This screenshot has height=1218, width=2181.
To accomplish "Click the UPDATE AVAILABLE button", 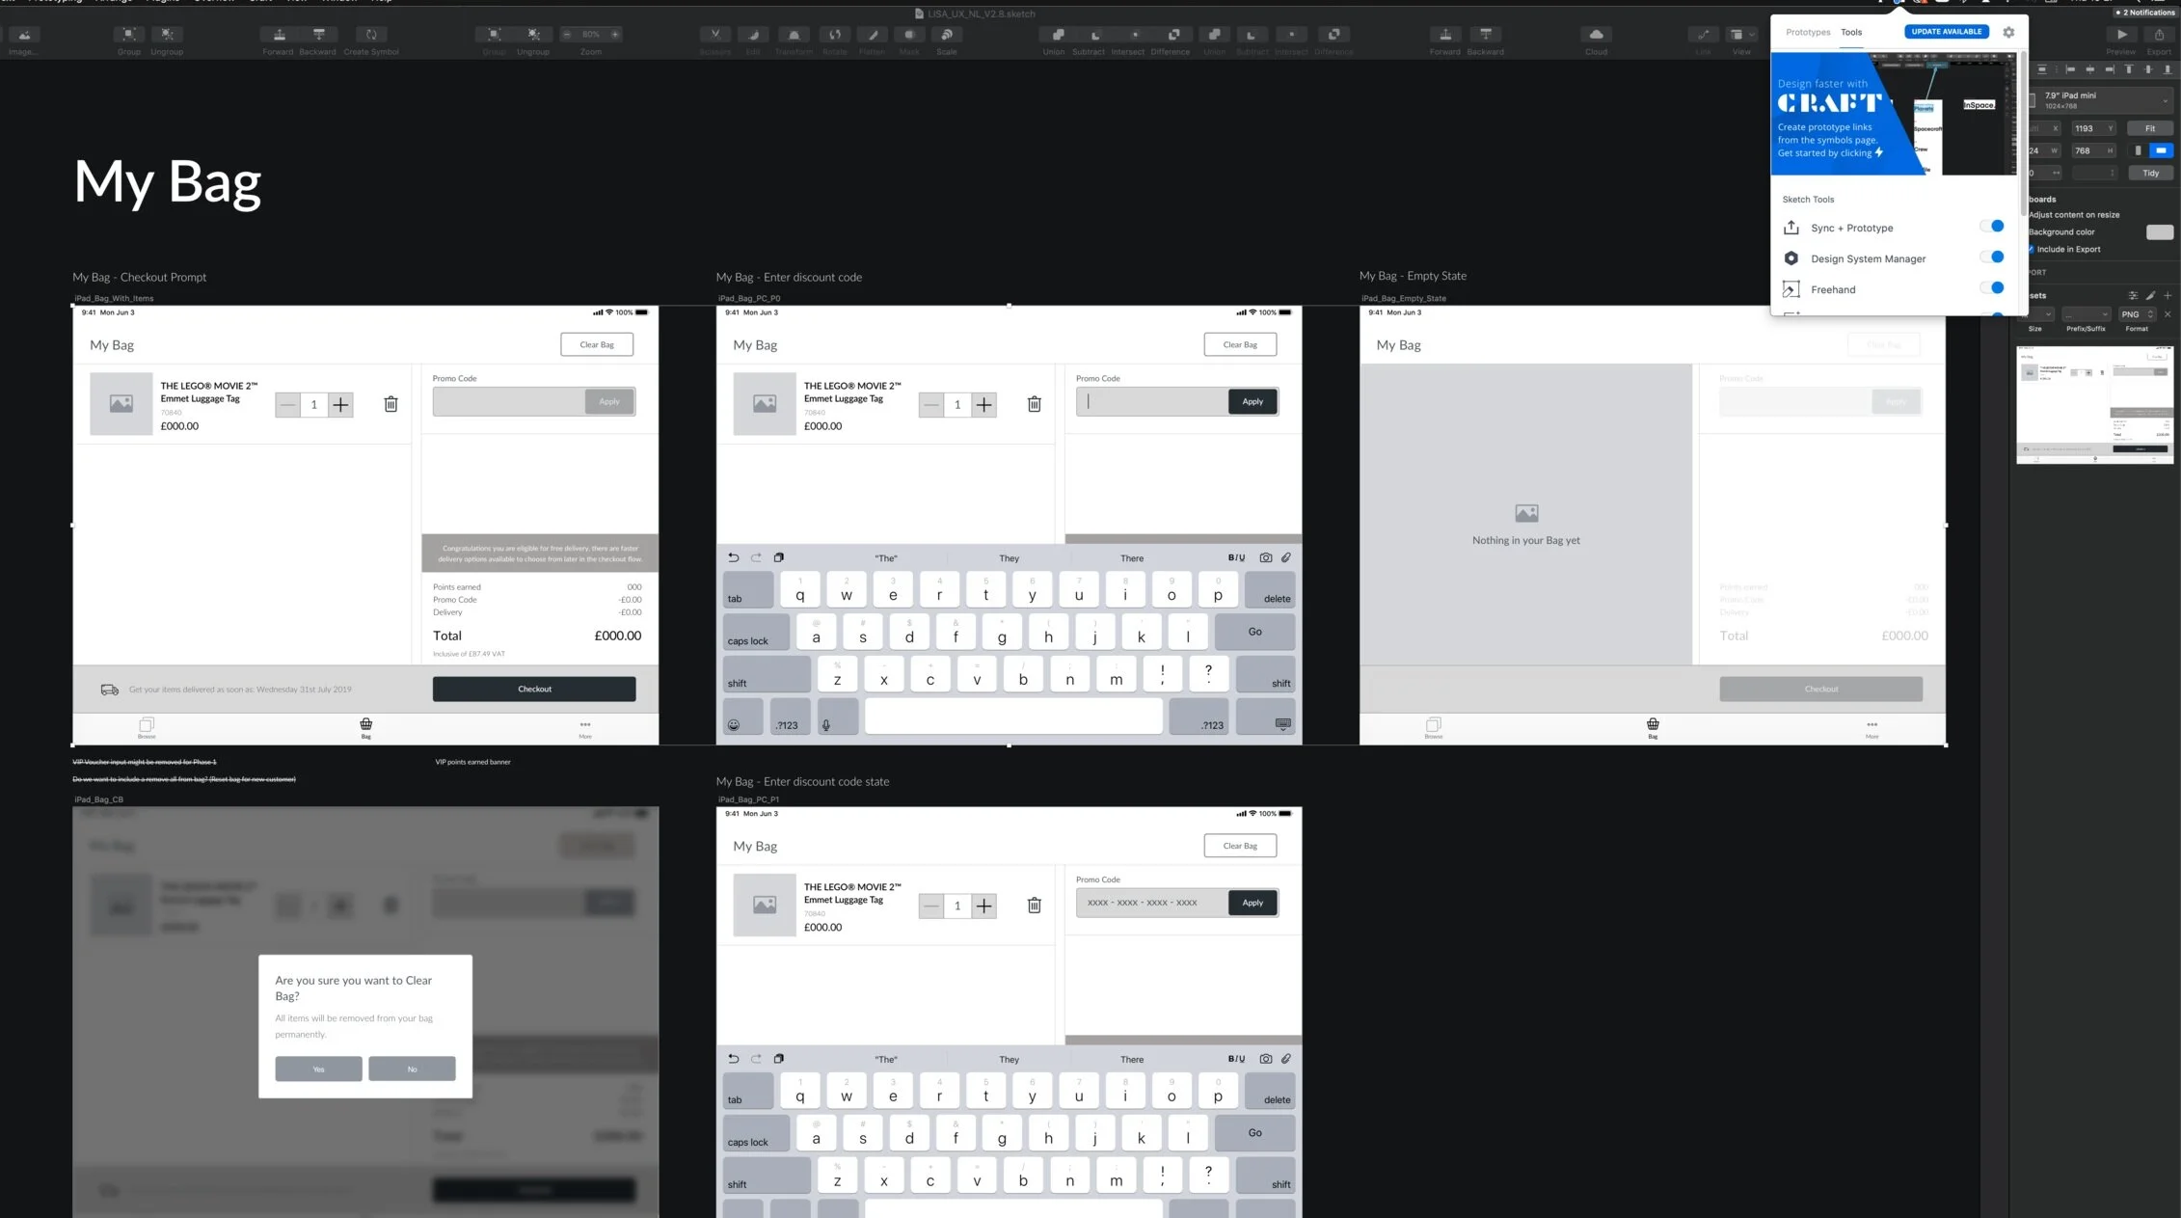I will (x=1946, y=31).
